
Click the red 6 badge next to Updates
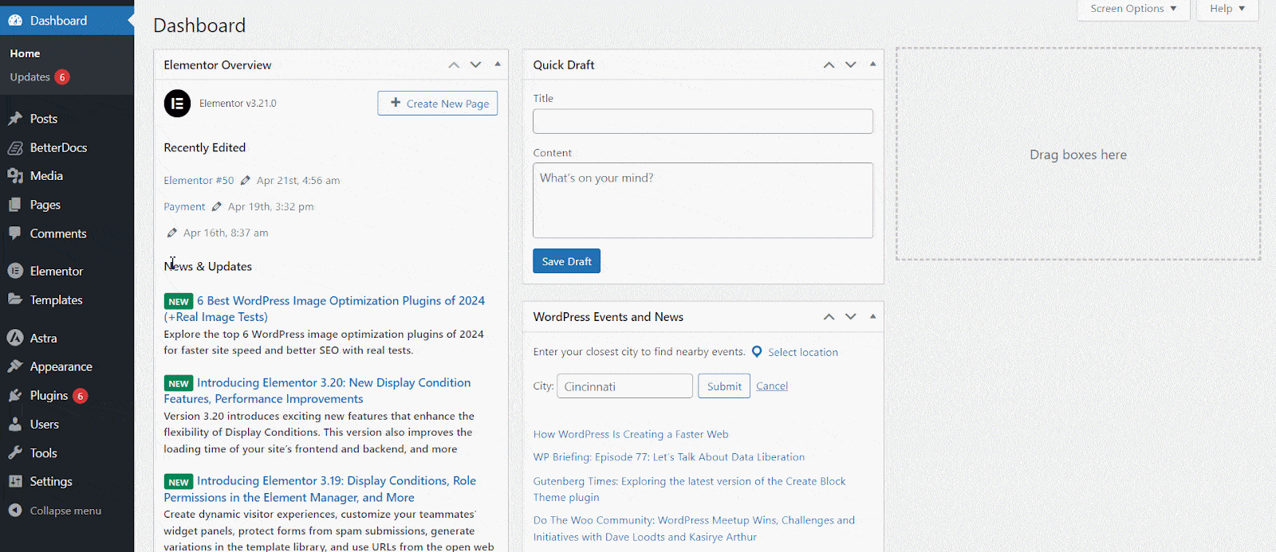click(x=62, y=77)
